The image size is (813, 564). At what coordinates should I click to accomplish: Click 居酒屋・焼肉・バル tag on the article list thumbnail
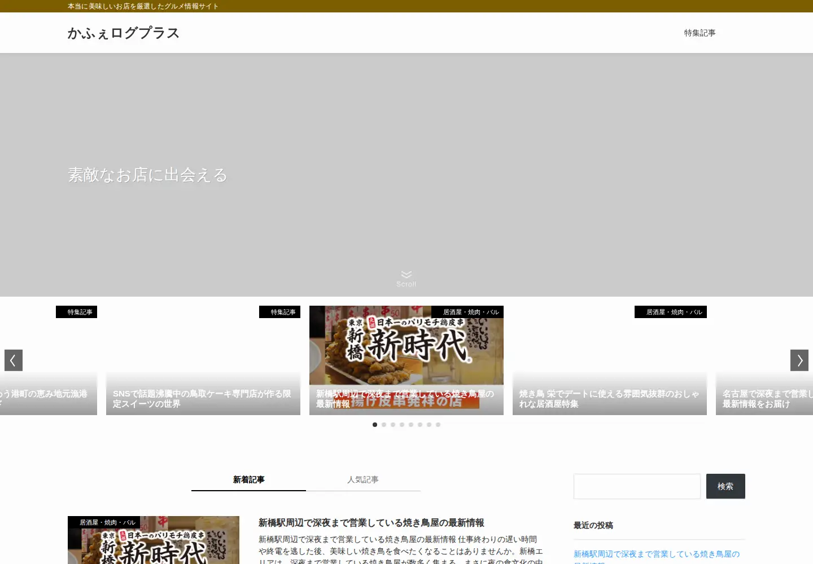pos(104,522)
